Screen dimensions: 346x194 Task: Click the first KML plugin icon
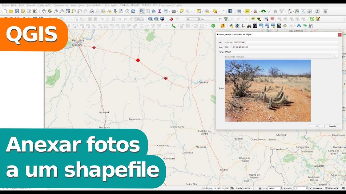(x=261, y=26)
